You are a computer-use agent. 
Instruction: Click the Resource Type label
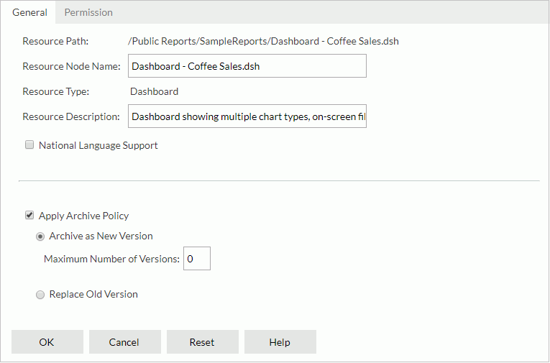tap(56, 91)
